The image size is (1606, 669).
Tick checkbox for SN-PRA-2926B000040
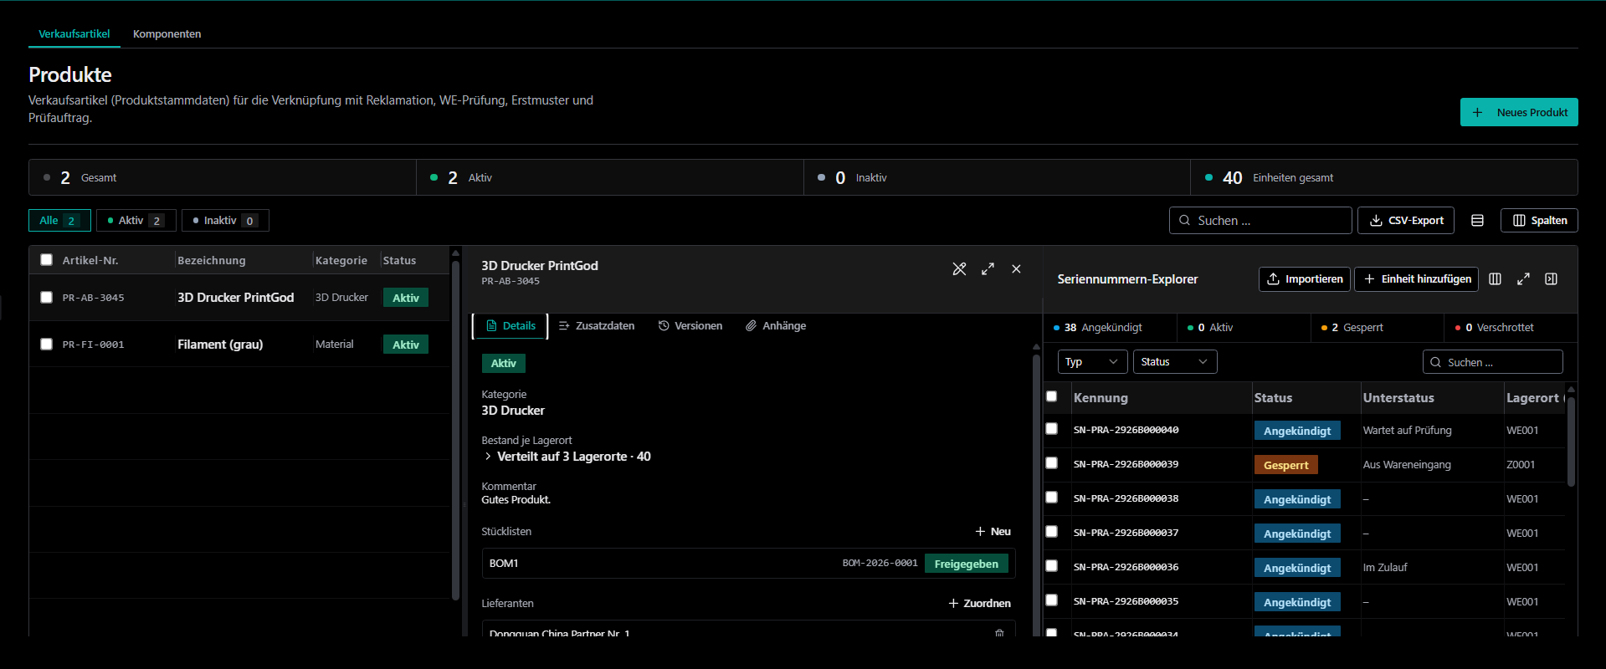(1051, 428)
